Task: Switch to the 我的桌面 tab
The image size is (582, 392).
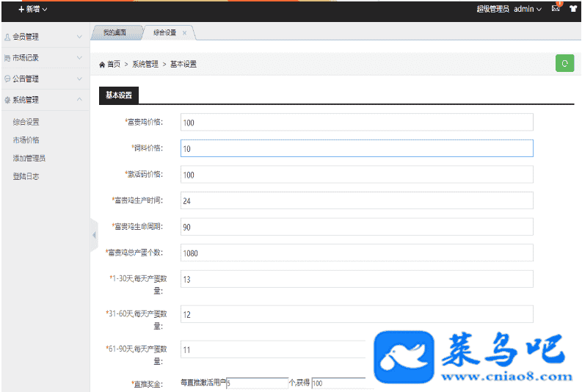Action: click(114, 33)
